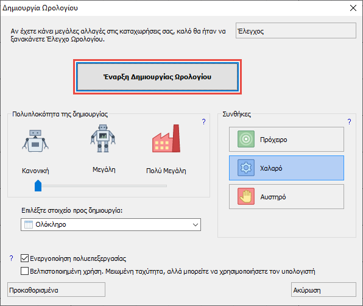Open help question mark in Συνθήκες panel
Screen dimensions: 363x306
[x=349, y=122]
